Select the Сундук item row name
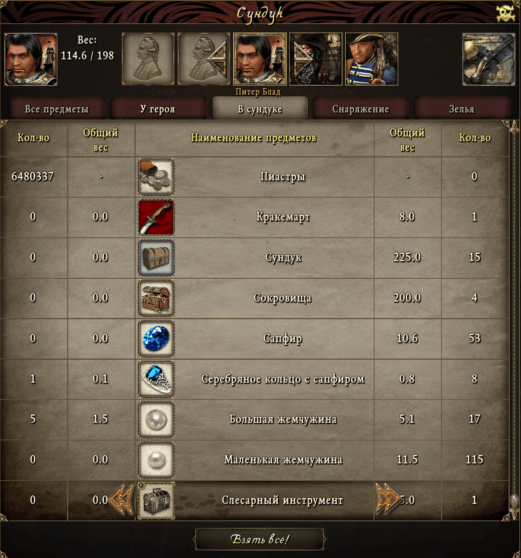Image resolution: width=521 pixels, height=558 pixels. [283, 257]
